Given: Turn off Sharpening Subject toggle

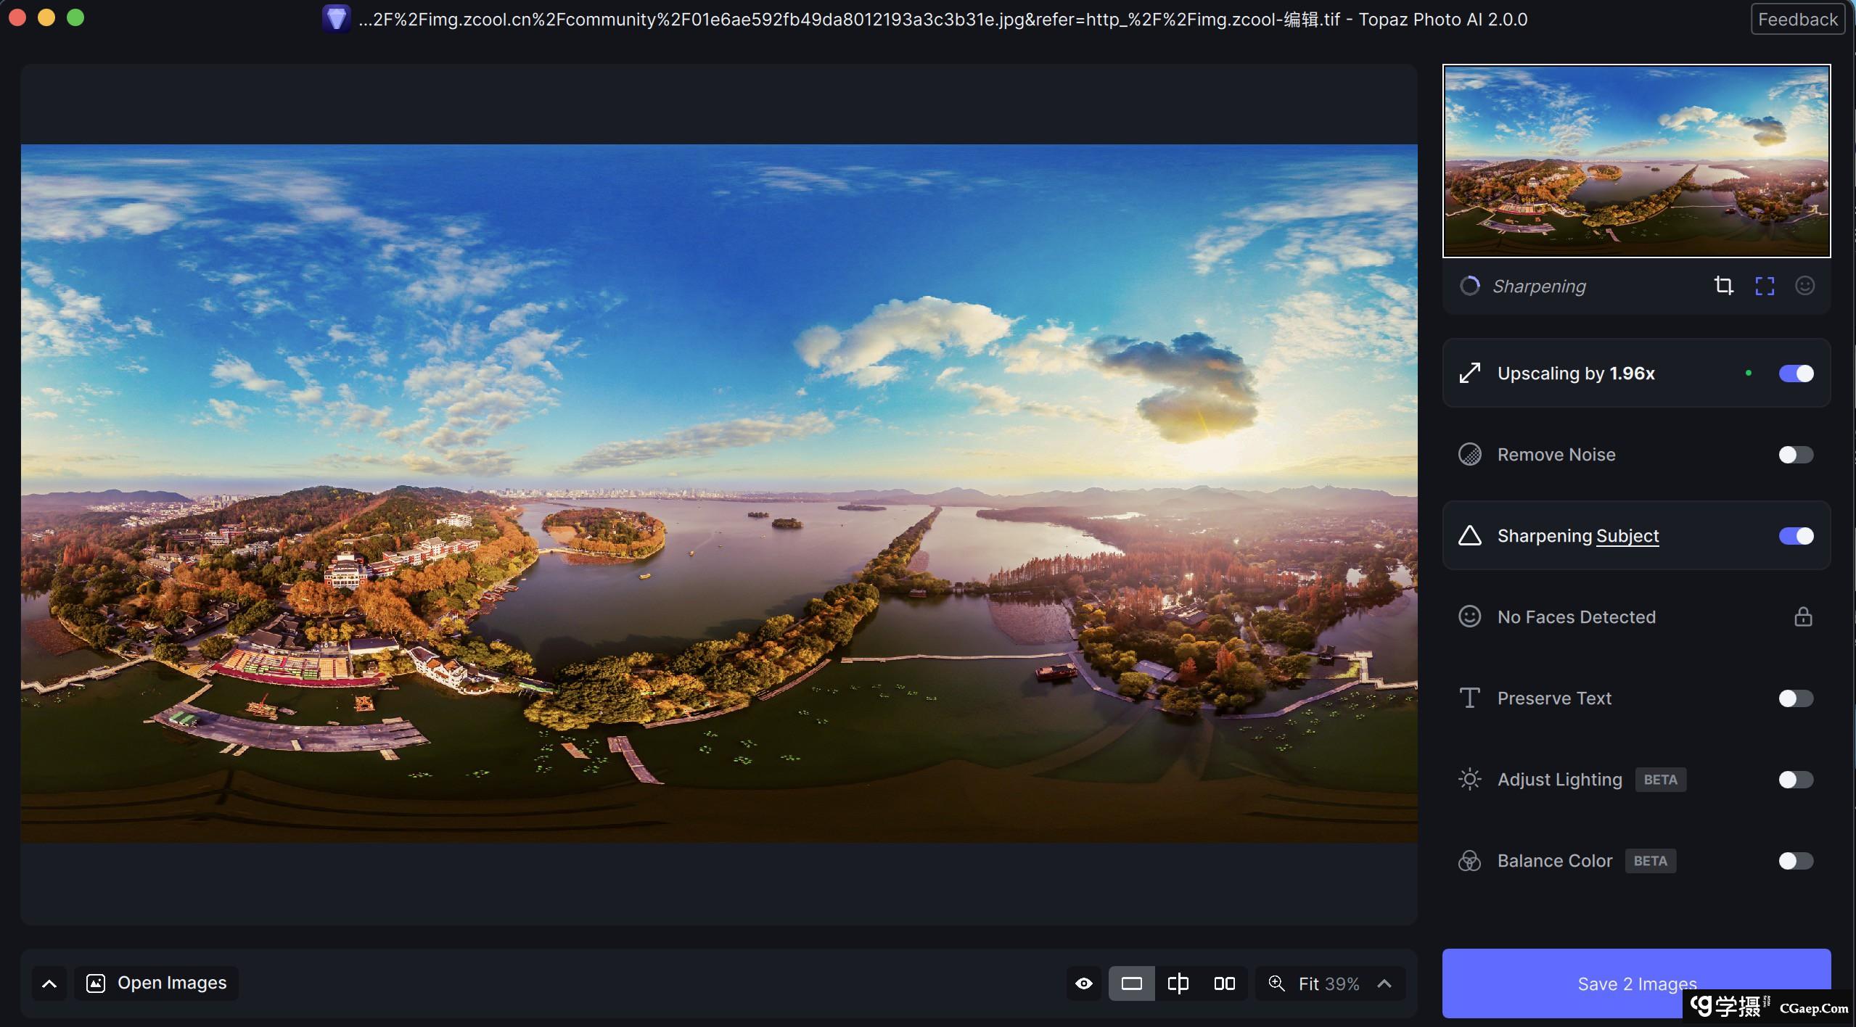Looking at the screenshot, I should pos(1796,536).
